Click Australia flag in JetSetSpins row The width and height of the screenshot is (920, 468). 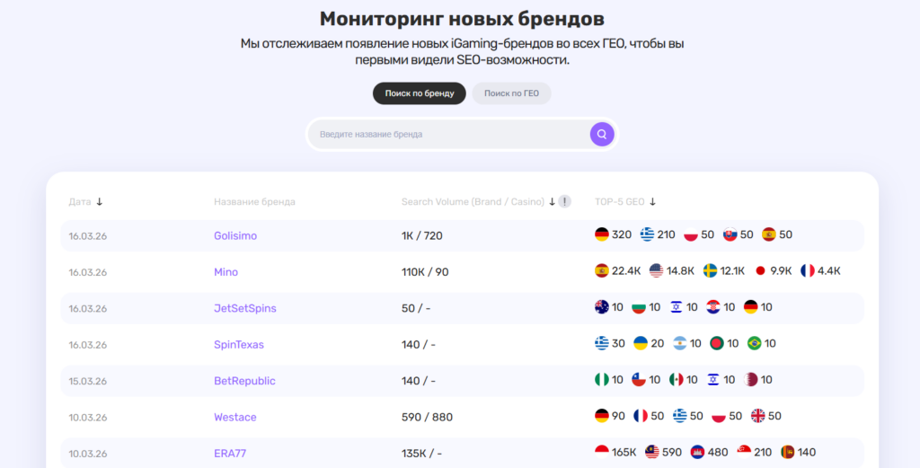point(601,306)
